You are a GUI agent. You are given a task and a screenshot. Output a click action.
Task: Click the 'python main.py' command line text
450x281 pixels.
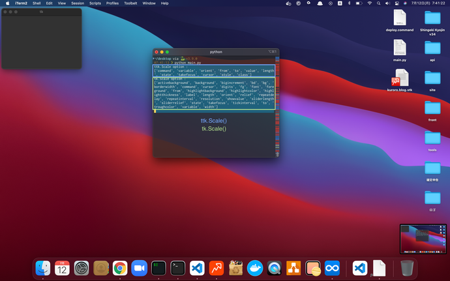click(187, 63)
